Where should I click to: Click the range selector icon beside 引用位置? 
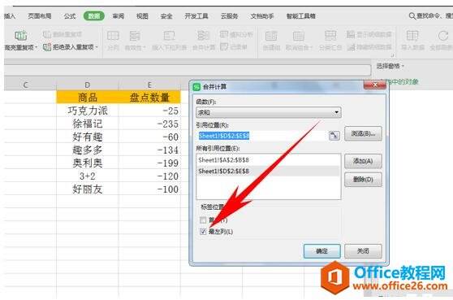334,136
